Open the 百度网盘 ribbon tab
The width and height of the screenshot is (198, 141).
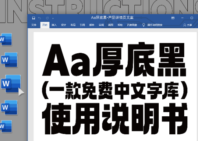pos(132,25)
